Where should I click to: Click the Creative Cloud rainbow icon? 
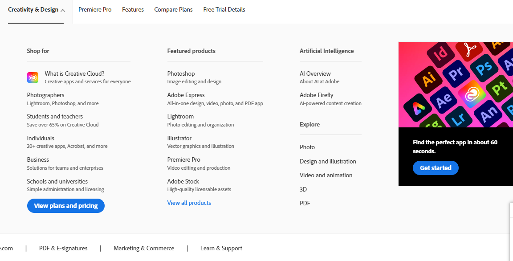coord(33,77)
